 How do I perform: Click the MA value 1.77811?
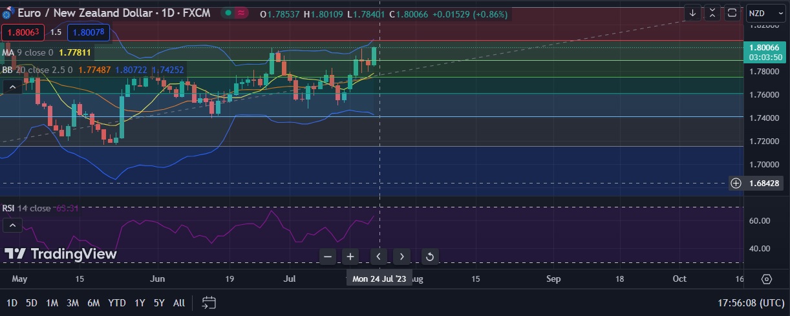coord(75,52)
